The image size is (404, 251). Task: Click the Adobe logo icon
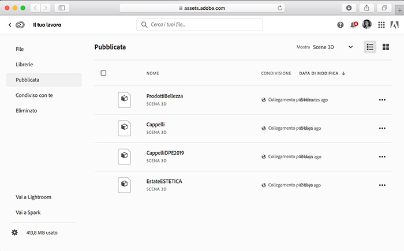394,25
